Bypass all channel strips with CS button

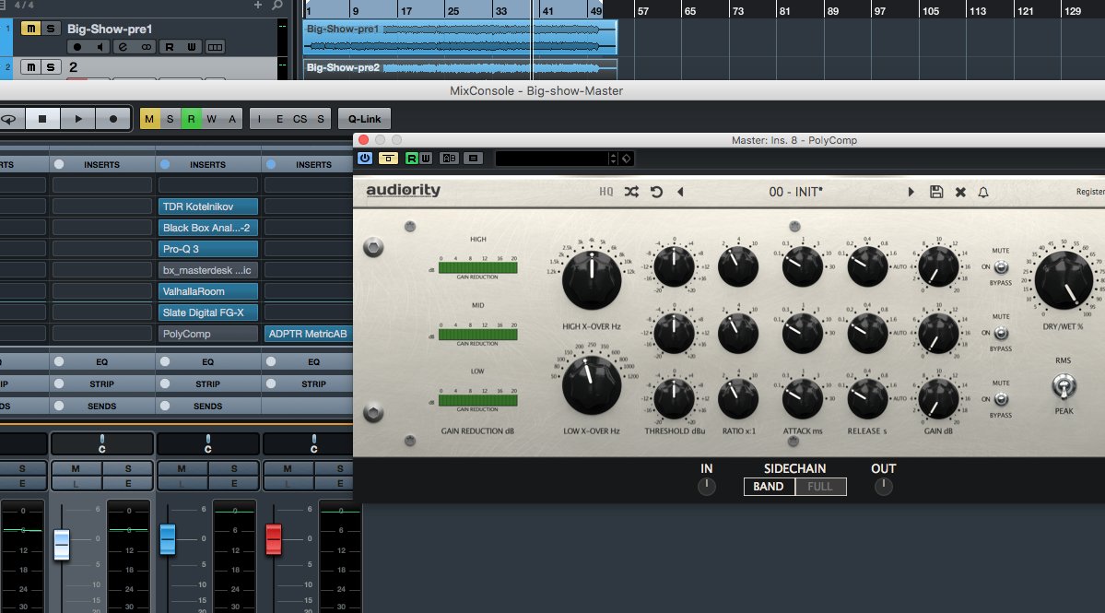[x=300, y=119]
